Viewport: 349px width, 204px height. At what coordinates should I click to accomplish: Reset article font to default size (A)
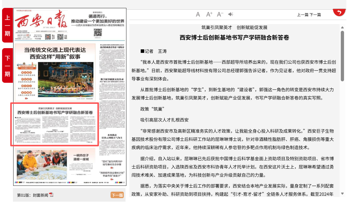pos(198,14)
